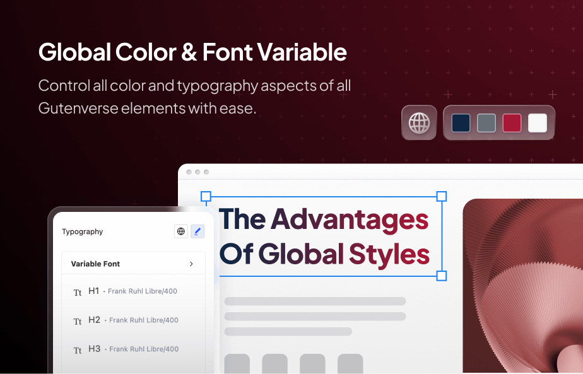This screenshot has width=583, height=374.
Task: Click the small globe icon in the Typography panel
Action: (181, 231)
